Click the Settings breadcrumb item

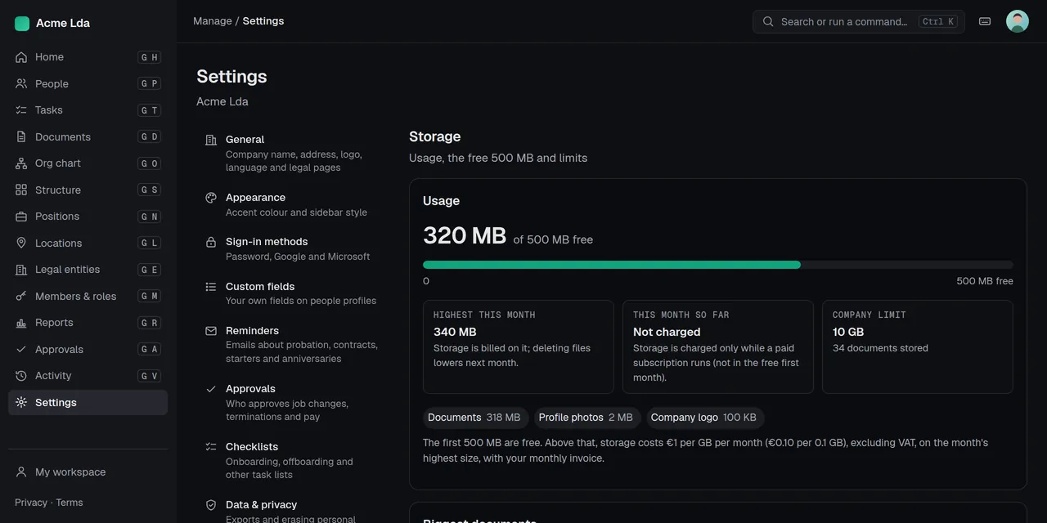tap(263, 21)
